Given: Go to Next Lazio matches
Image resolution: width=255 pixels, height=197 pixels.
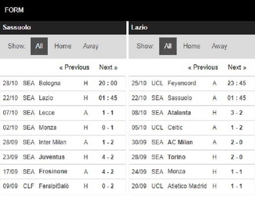Looking at the screenshot, I should 237,67.
